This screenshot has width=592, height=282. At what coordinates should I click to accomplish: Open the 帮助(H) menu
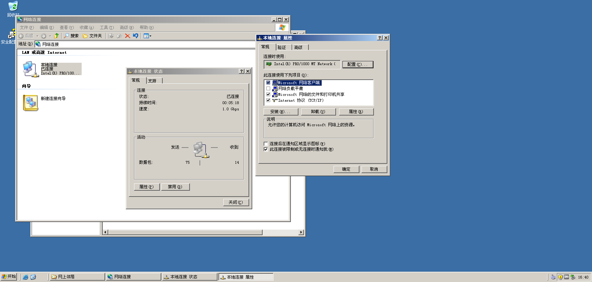146,28
